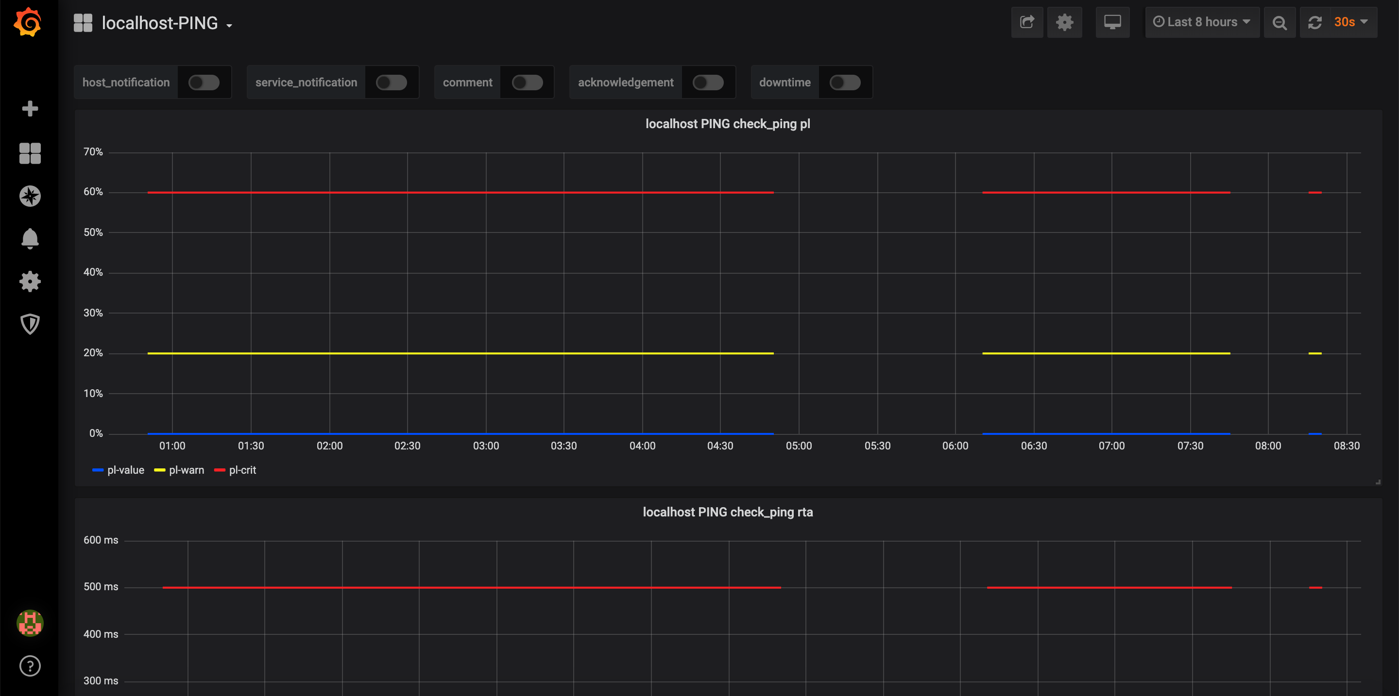Open the Configuration gear in sidebar
The width and height of the screenshot is (1399, 696).
[30, 281]
